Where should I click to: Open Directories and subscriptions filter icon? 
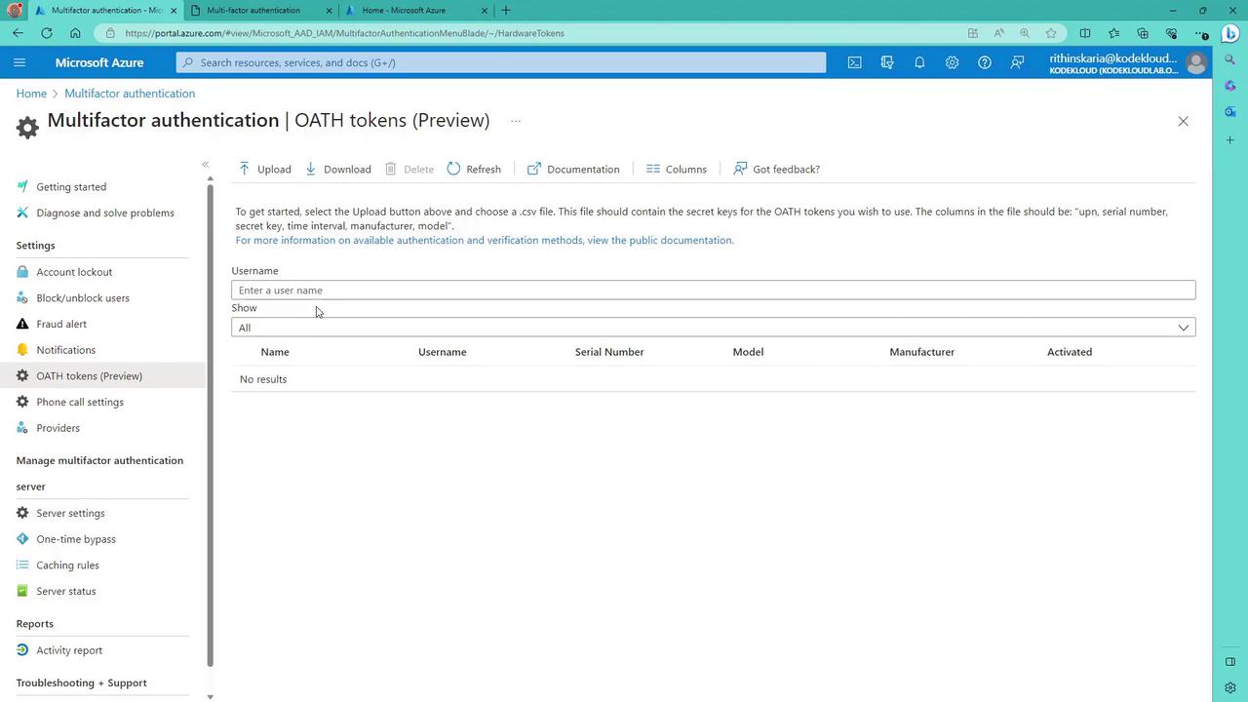pos(887,62)
